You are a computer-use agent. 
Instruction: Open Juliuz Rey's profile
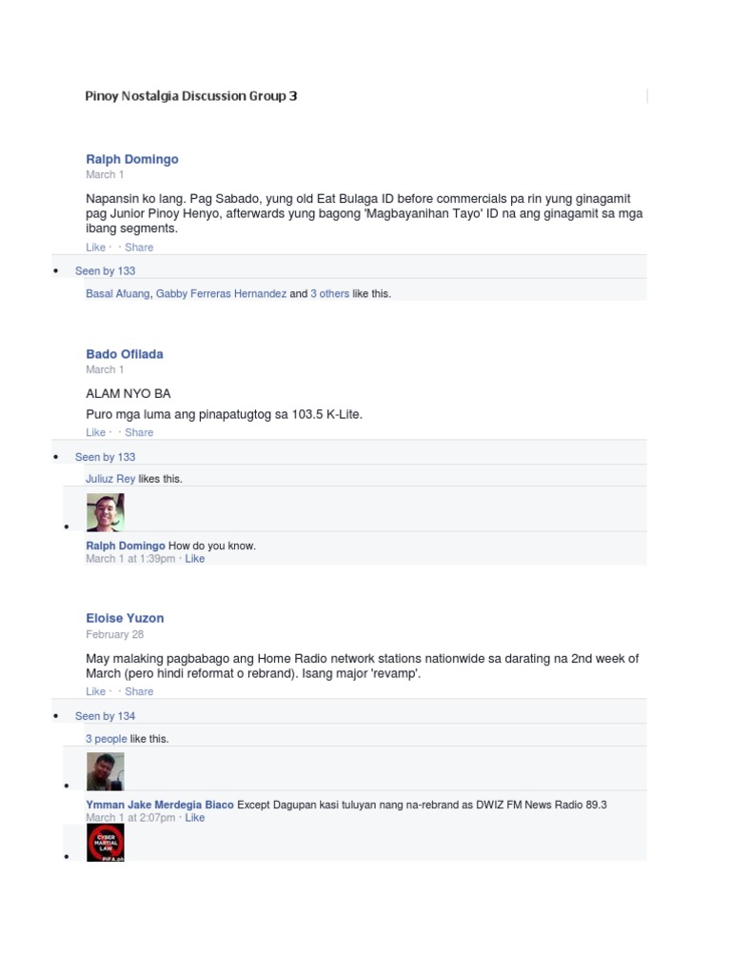(110, 479)
